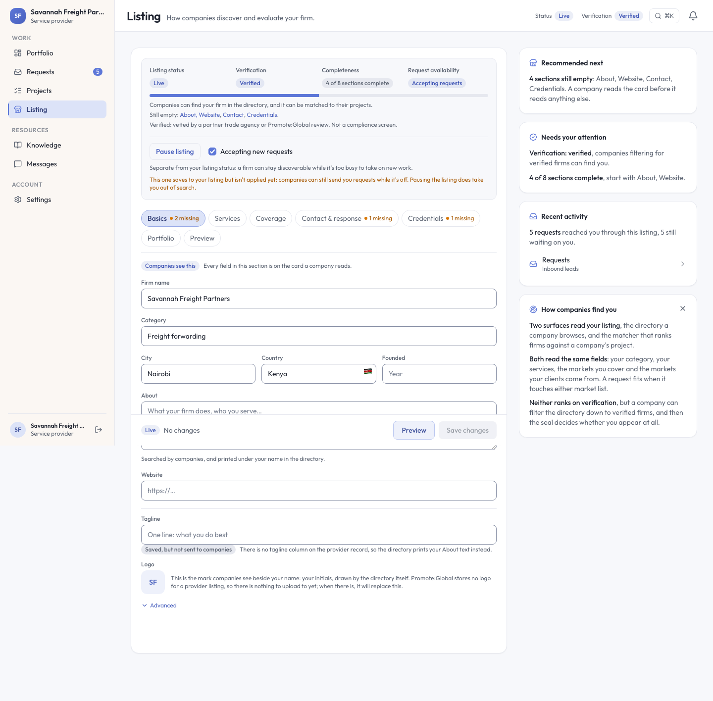Open Knowledge resources

coord(57,145)
